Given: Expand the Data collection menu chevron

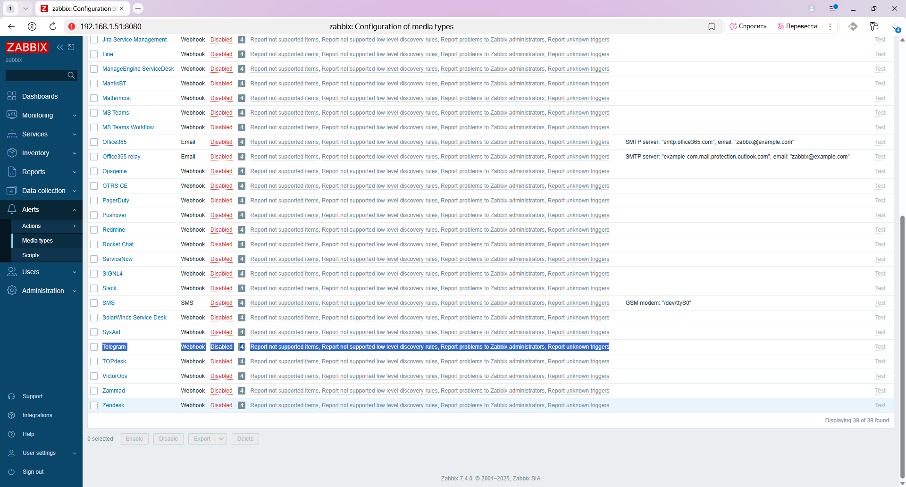Looking at the screenshot, I should 75,191.
